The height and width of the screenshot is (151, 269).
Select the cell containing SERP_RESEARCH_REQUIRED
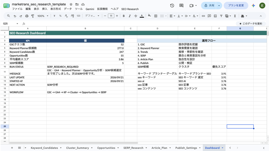[85, 67]
